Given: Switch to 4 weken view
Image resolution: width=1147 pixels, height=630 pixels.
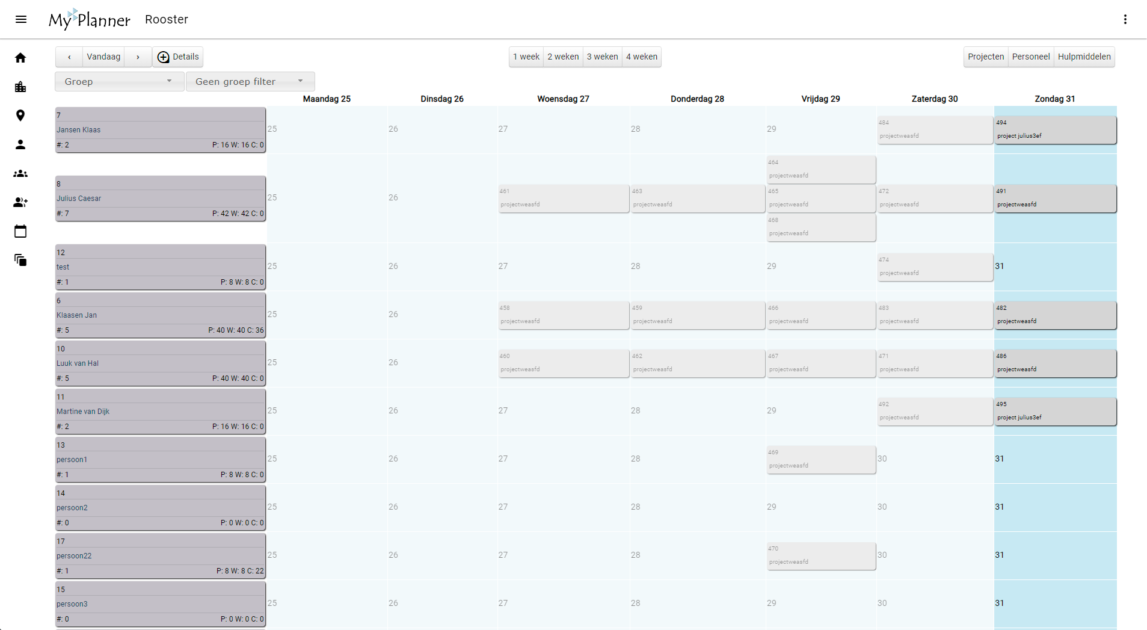Looking at the screenshot, I should [641, 57].
